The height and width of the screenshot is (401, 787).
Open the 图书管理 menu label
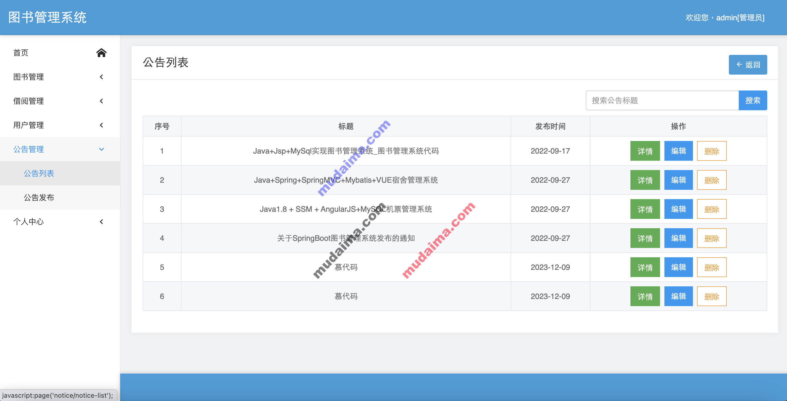pos(29,77)
